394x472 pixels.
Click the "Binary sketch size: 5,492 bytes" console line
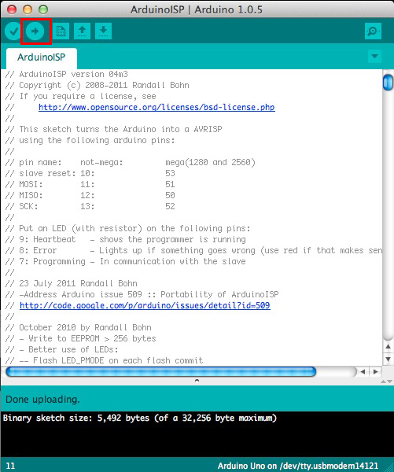click(x=140, y=418)
